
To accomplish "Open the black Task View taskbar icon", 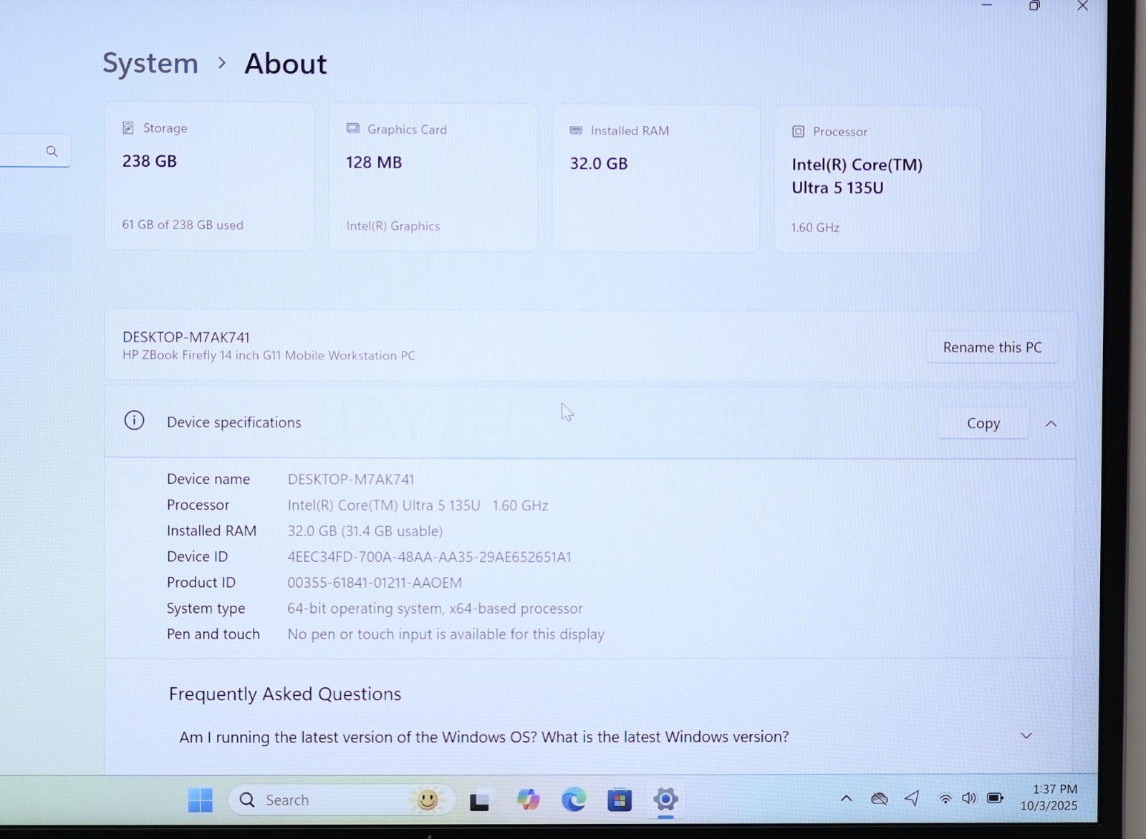I will pos(479,801).
